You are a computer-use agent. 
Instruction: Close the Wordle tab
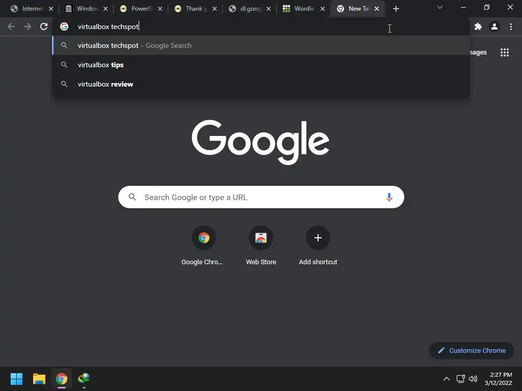point(323,9)
